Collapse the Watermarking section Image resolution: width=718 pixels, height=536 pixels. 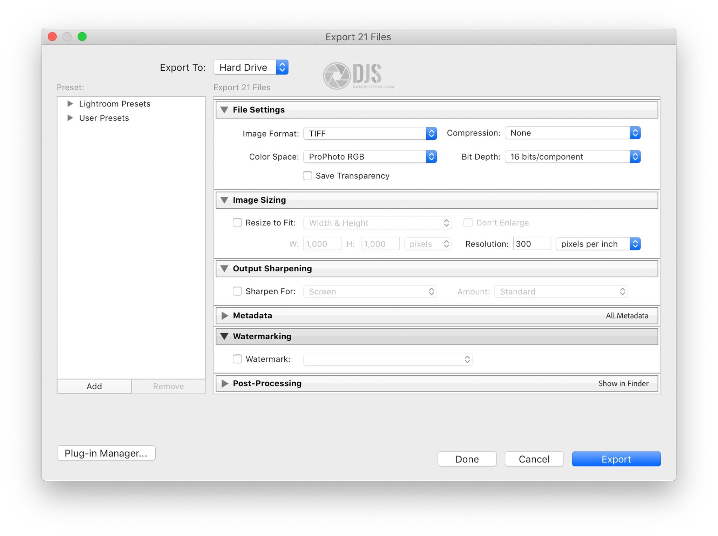click(x=224, y=336)
